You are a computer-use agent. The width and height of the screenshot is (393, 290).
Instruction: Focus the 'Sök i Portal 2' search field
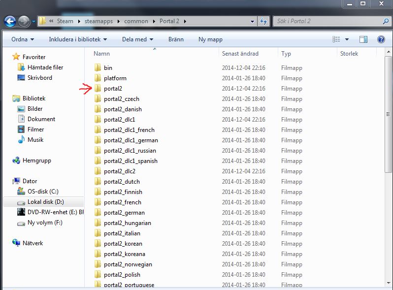pos(331,21)
